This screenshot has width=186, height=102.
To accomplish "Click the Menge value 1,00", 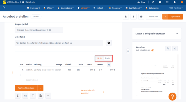I will point(69,70).
